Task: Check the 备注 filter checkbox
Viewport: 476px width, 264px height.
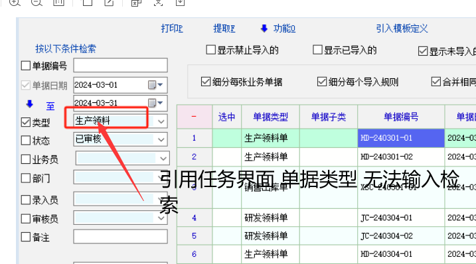Action: pos(26,237)
